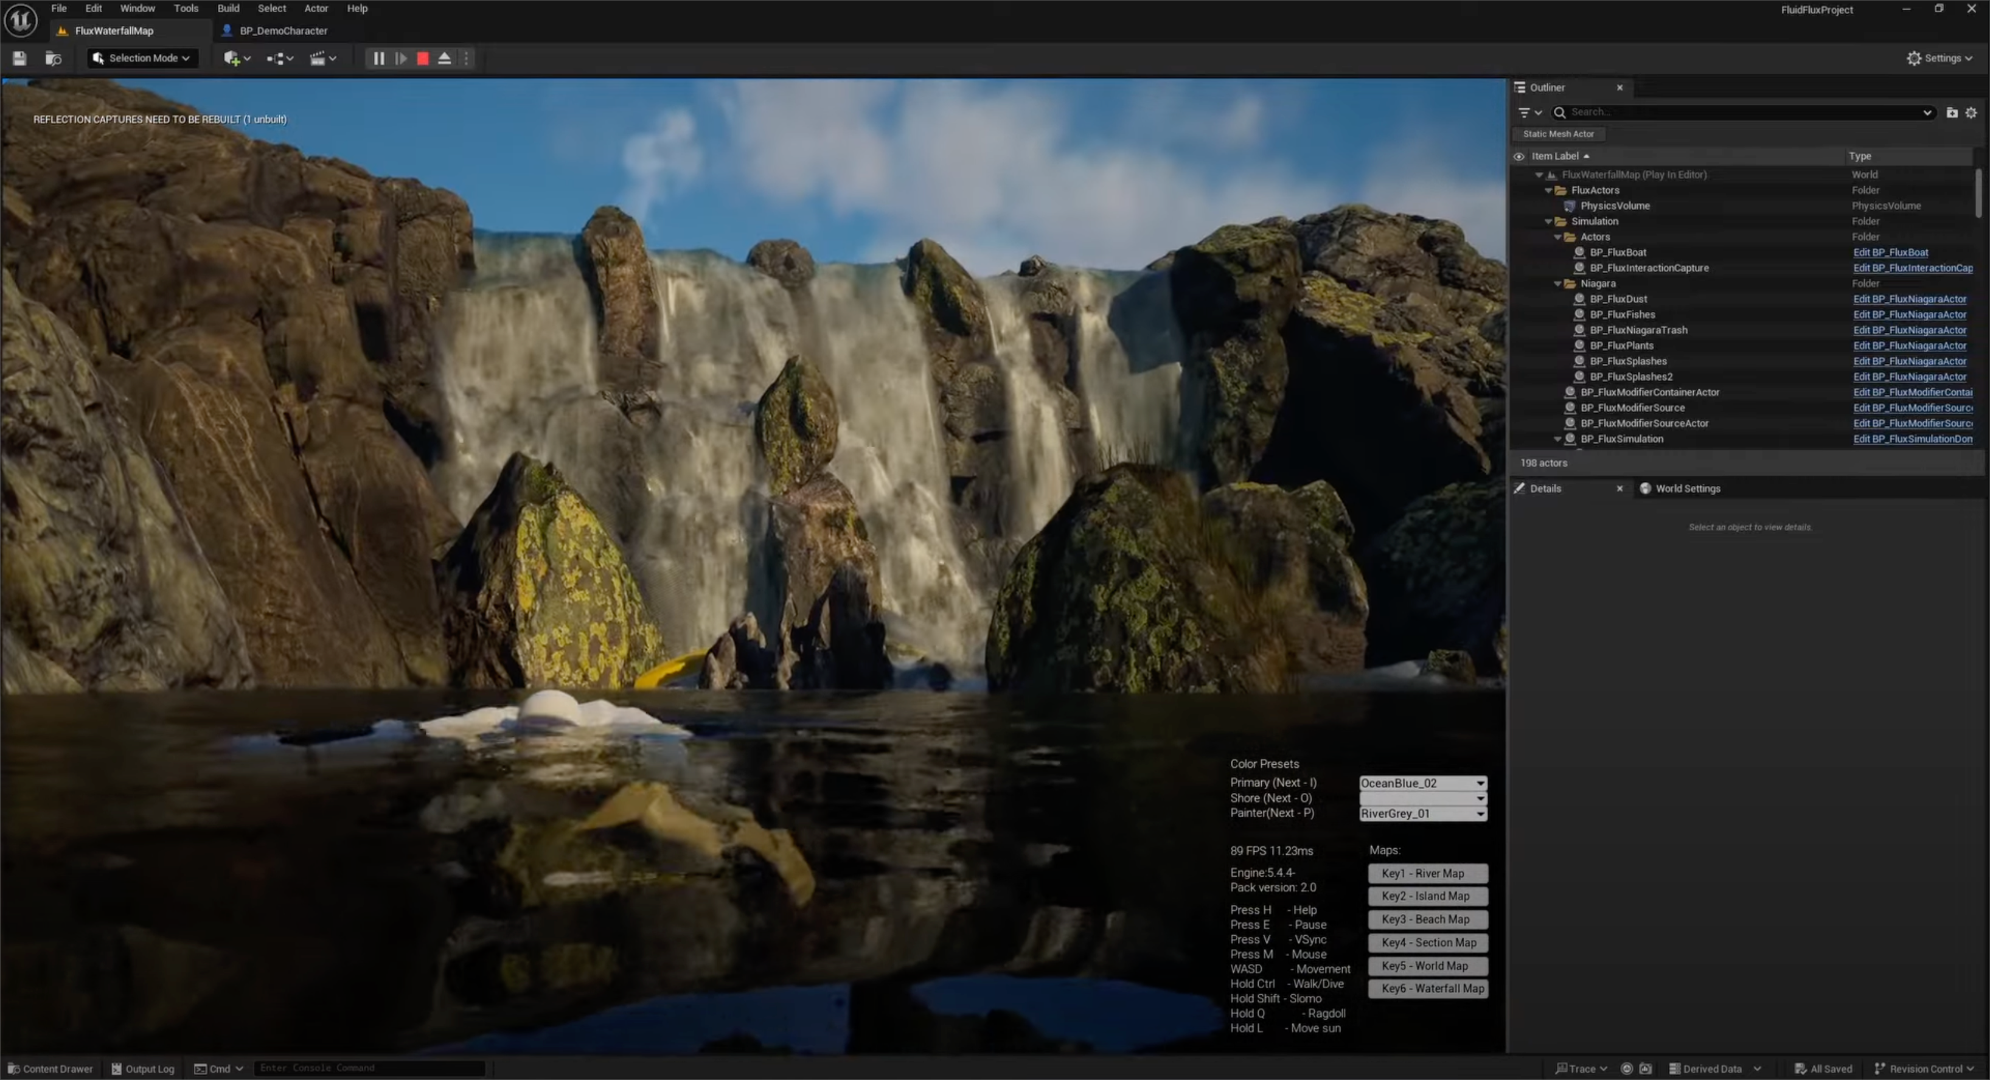The width and height of the screenshot is (1990, 1080).
Task: Open Browse content folder icon
Action: click(54, 58)
